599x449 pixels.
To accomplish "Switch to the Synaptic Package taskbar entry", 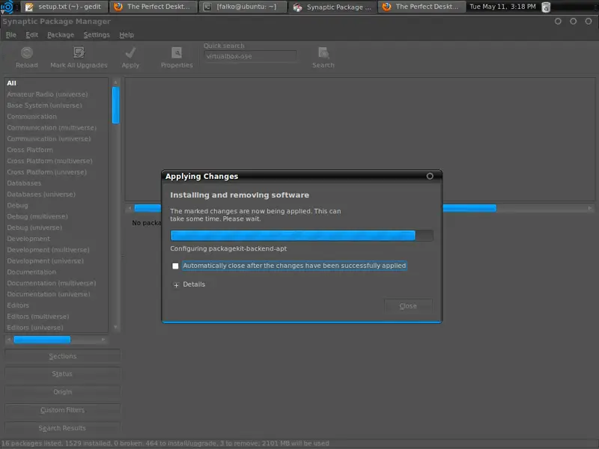I will pyautogui.click(x=332, y=7).
